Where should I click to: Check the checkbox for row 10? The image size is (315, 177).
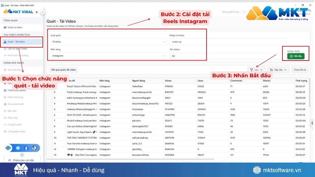point(50,138)
